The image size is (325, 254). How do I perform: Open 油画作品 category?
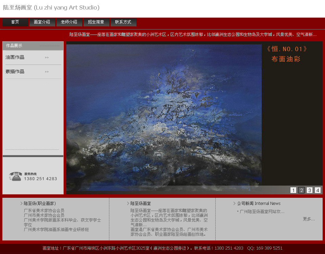coord(15,57)
